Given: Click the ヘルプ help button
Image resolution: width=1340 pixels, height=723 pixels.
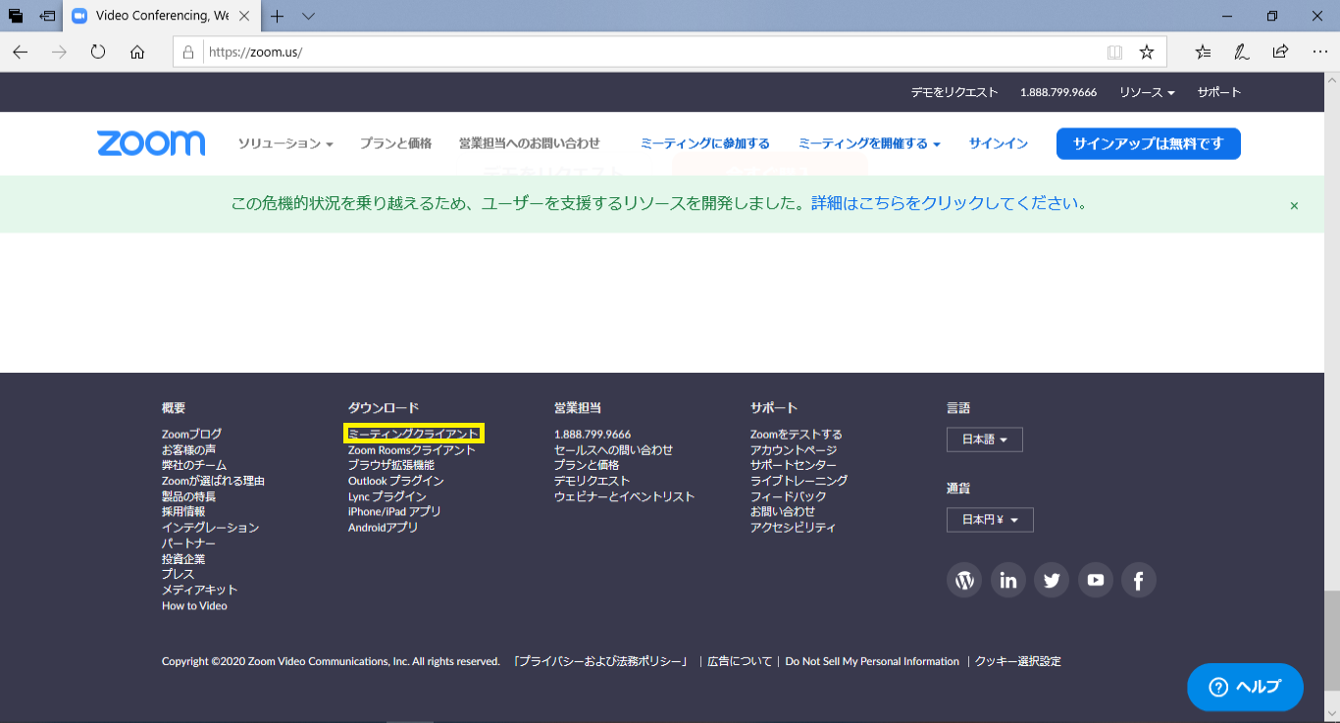Looking at the screenshot, I should (1245, 687).
